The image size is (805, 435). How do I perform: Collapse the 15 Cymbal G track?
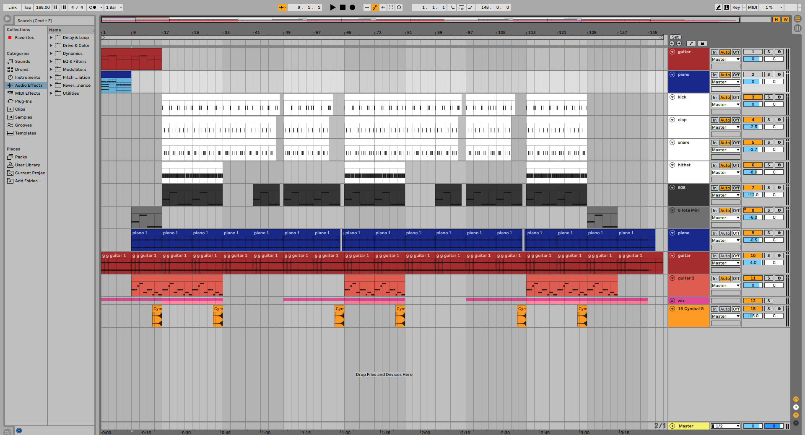[673, 309]
